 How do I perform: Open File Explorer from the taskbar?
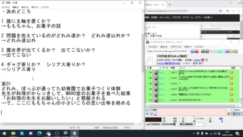tap(13, 133)
